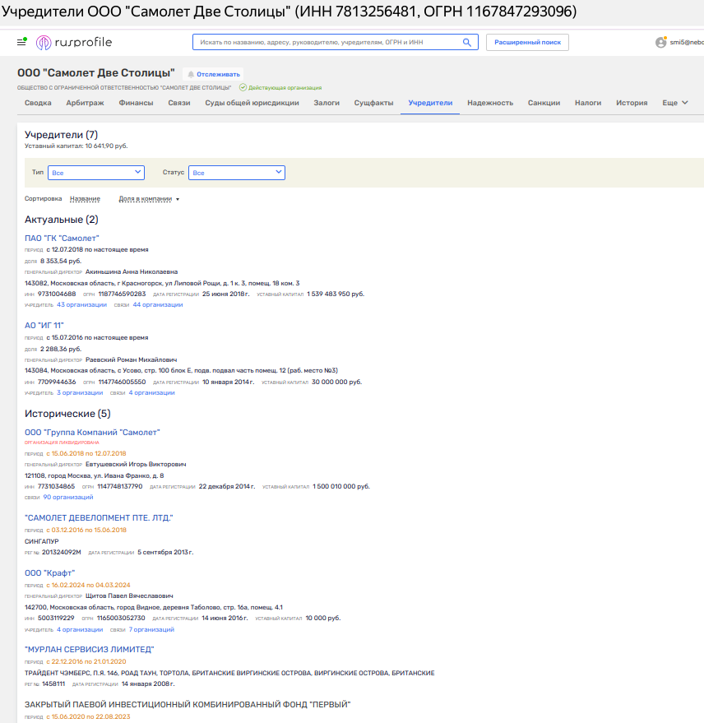This screenshot has width=704, height=723.
Task: Open Расширенный поиск
Action: click(527, 43)
